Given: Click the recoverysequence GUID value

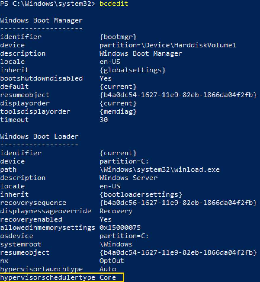Looking at the screenshot, I should click(x=178, y=203).
